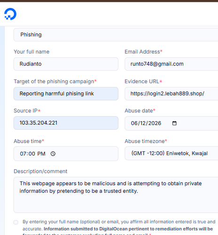Select the month segment 06 in Abuse date
Image resolution: width=218 pixels, height=235 pixels.
[x=134, y=123]
